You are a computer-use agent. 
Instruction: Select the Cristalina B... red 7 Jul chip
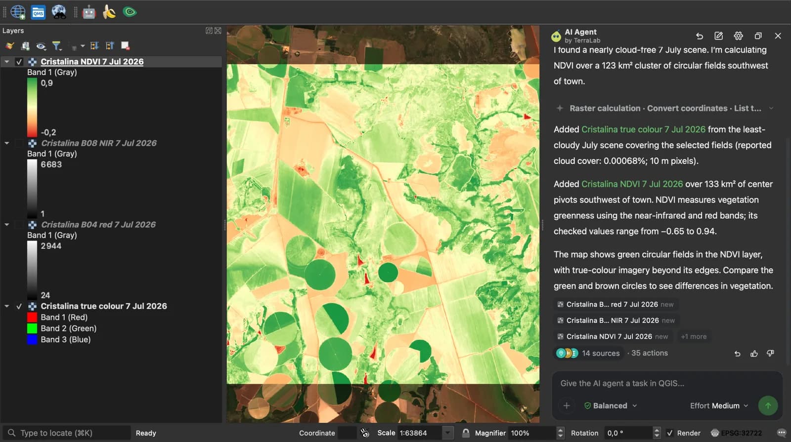tap(615, 305)
